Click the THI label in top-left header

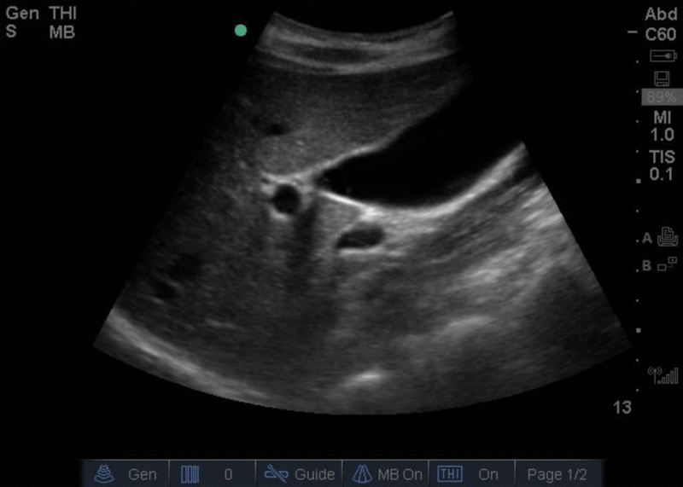click(x=63, y=13)
